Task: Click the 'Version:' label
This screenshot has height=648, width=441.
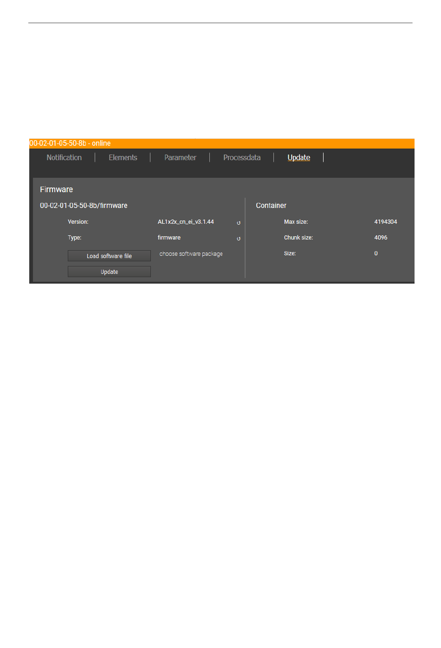Action: [78, 222]
